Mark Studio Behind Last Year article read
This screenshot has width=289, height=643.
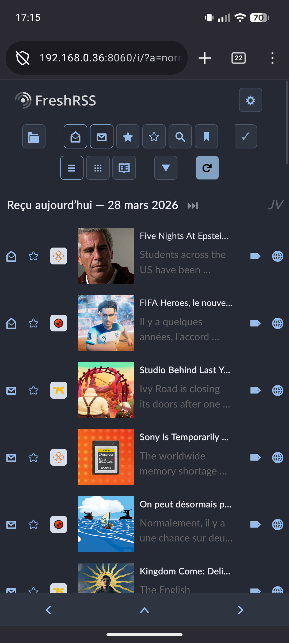pos(11,391)
